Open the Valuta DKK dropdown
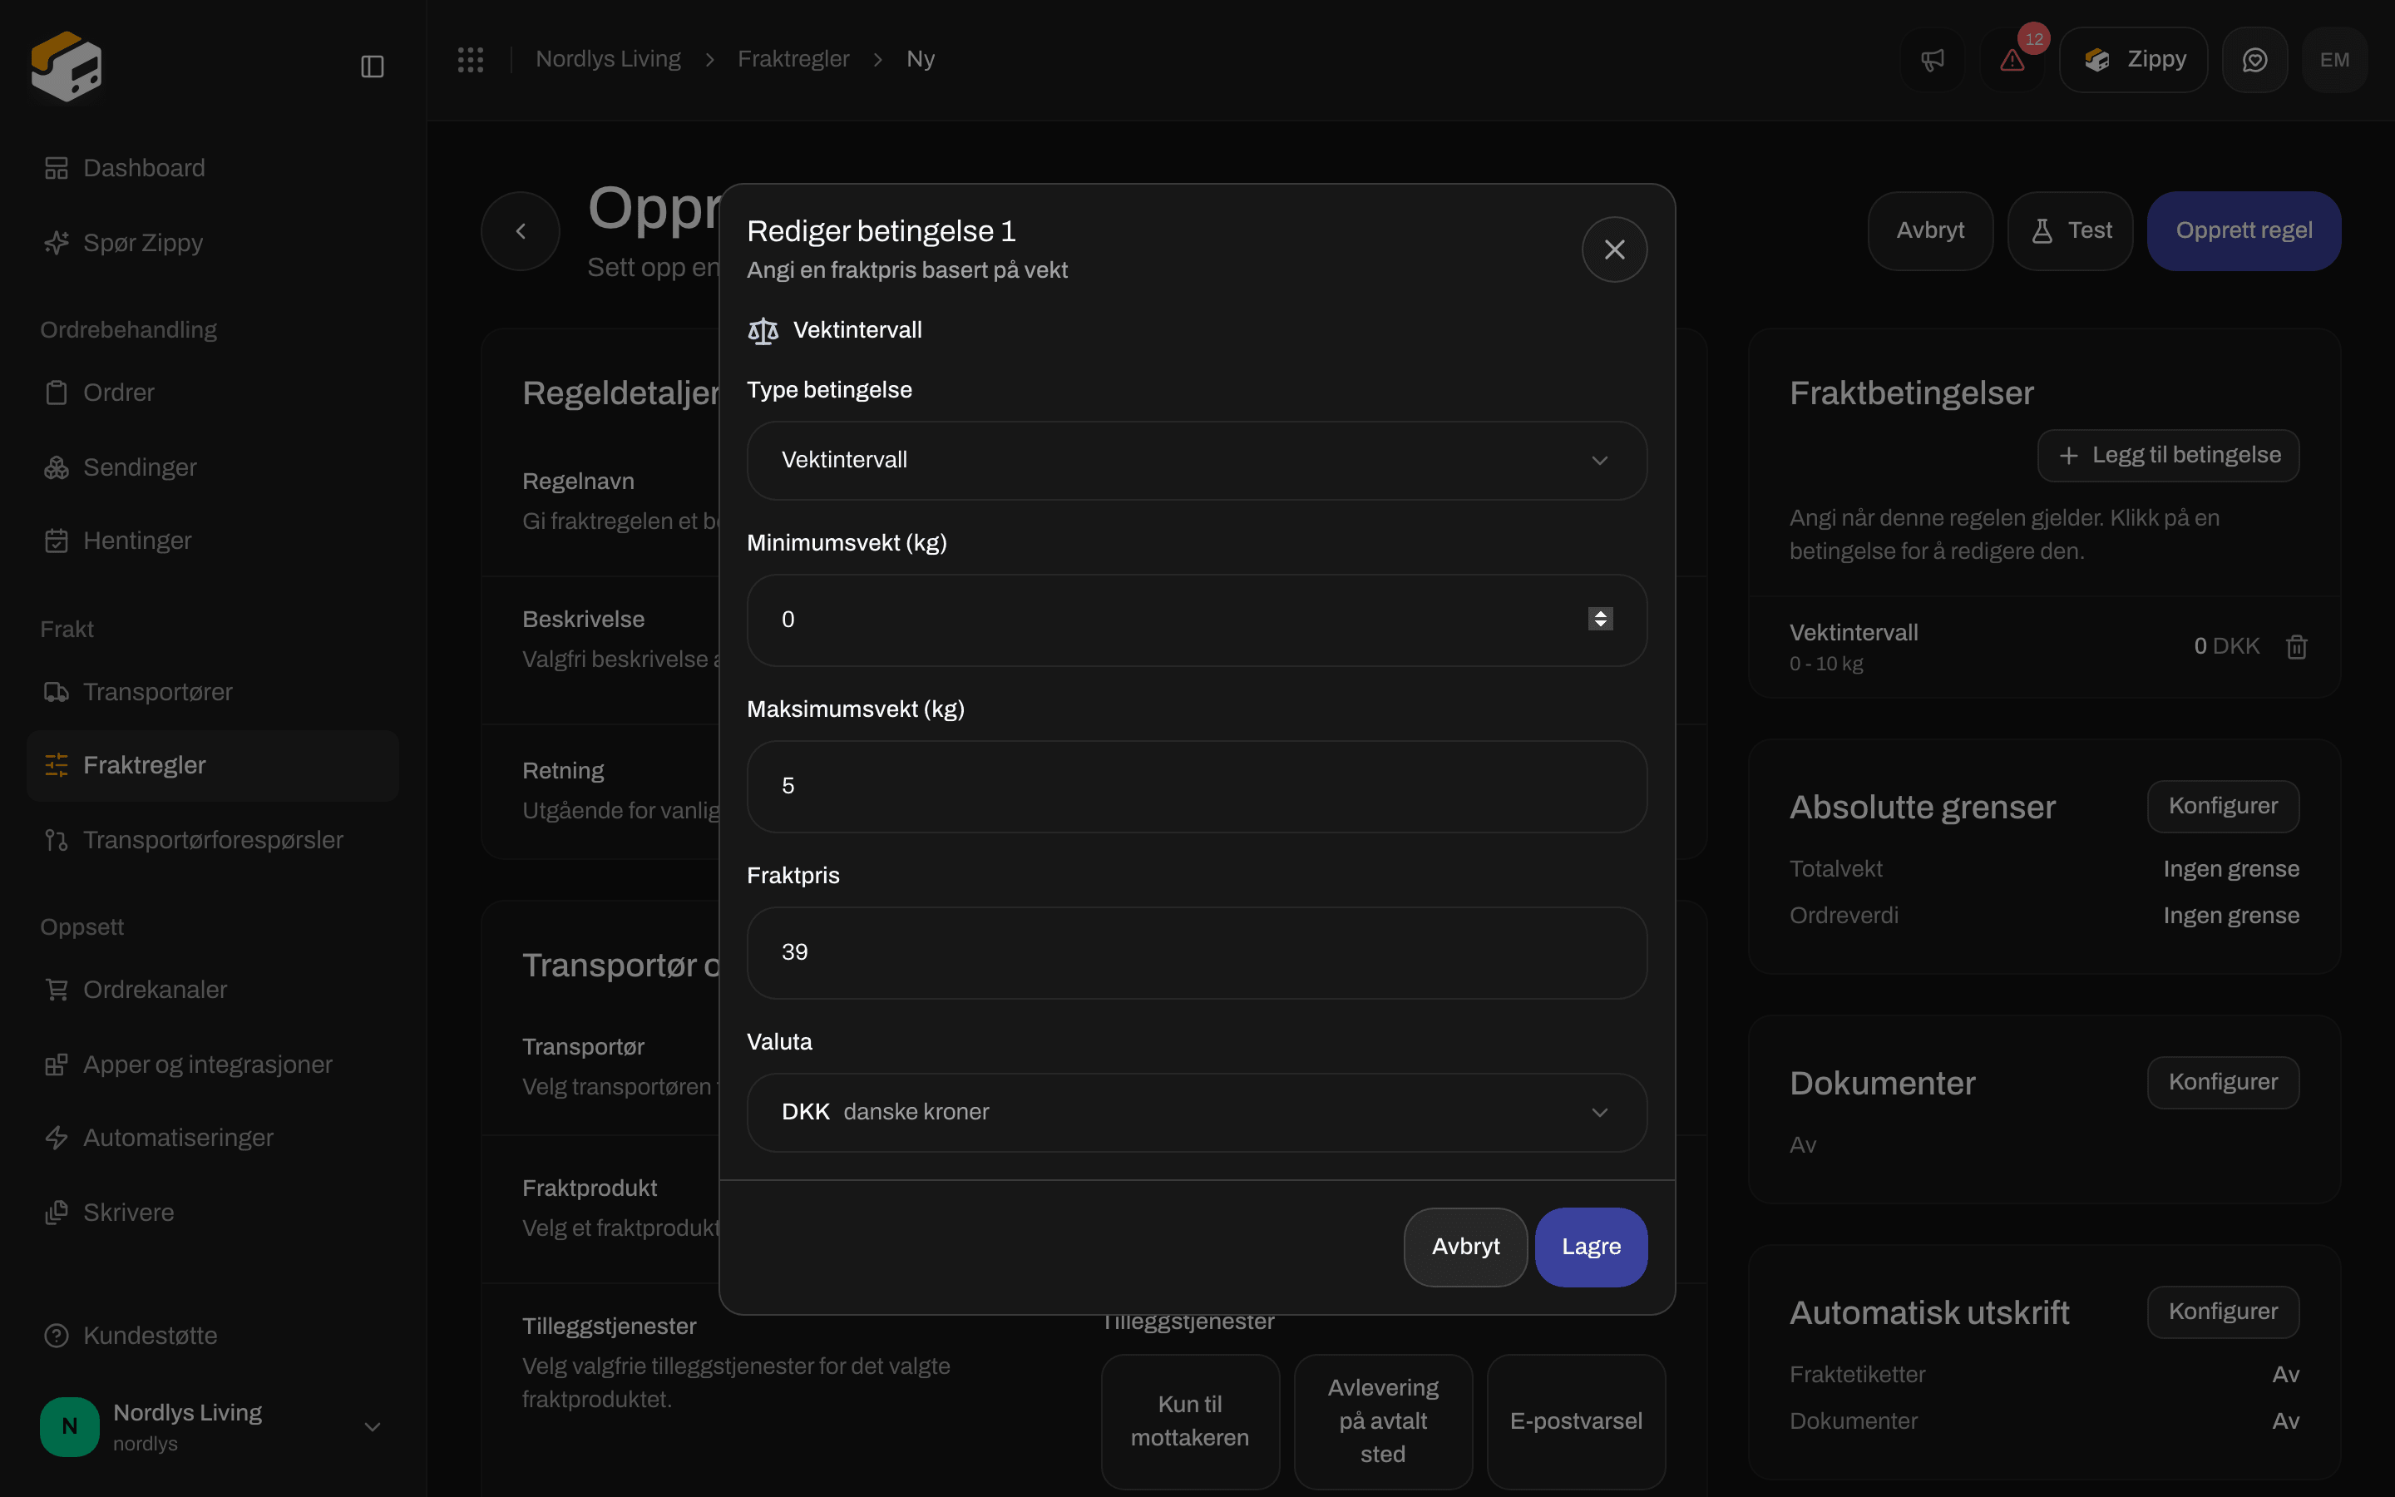Viewport: 2395px width, 1497px height. click(x=1197, y=1112)
